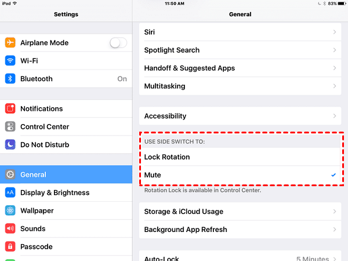
Task: Tap the Control Center icon
Action: [x=10, y=126]
